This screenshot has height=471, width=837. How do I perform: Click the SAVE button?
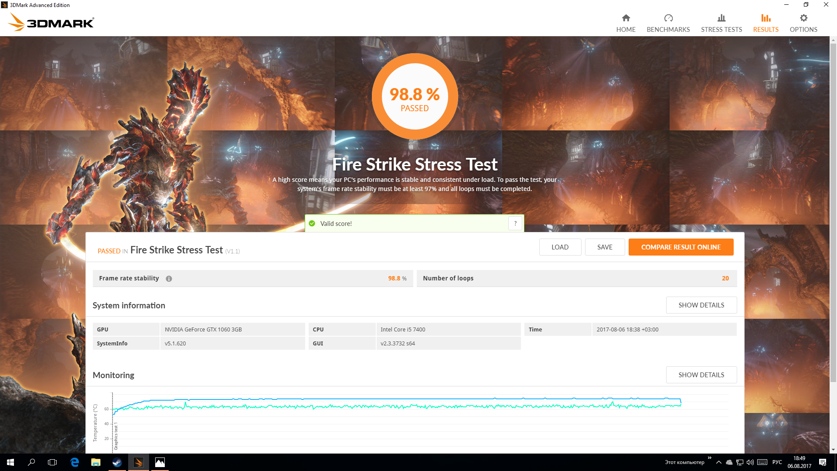(604, 247)
